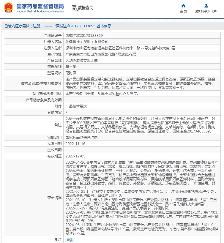Click the 其他内容 row label

pyautogui.click(x=54, y=113)
